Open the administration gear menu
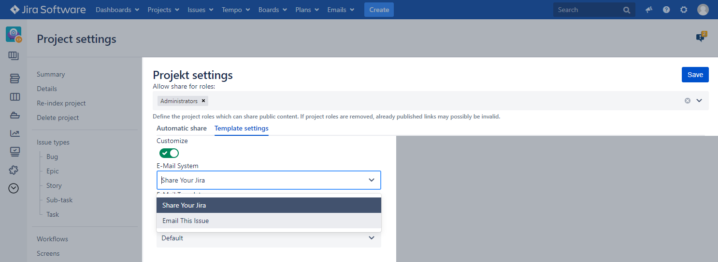This screenshot has width=718, height=262. point(684,10)
